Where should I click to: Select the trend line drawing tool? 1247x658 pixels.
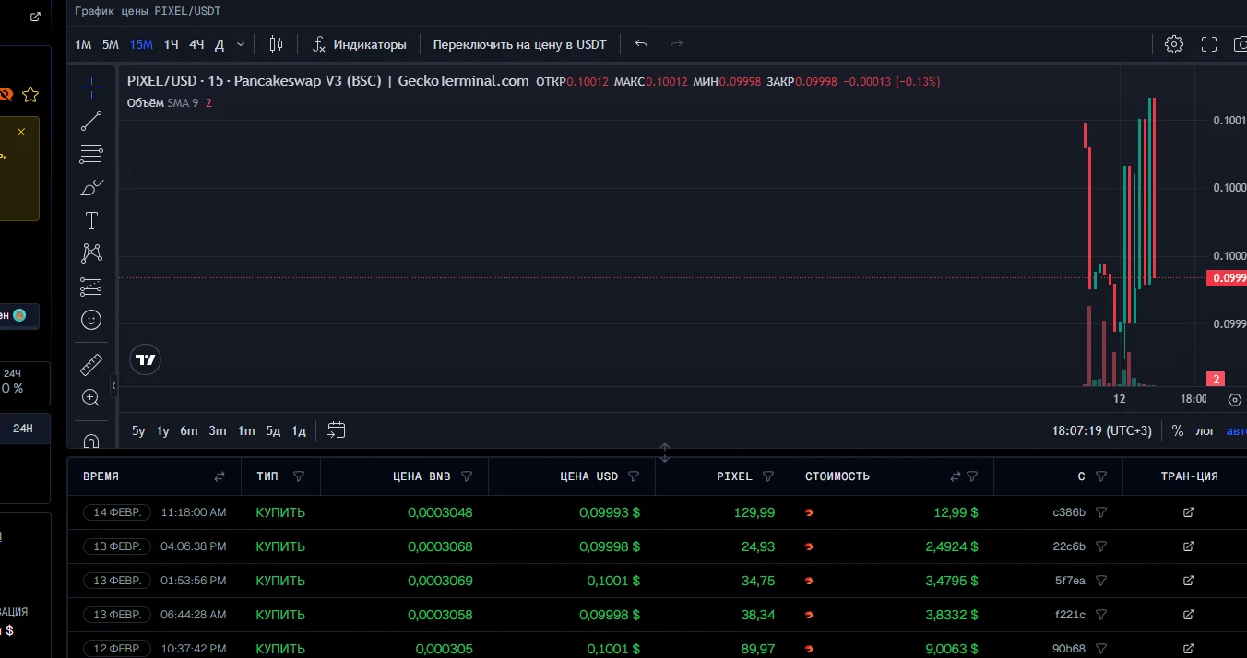click(91, 121)
